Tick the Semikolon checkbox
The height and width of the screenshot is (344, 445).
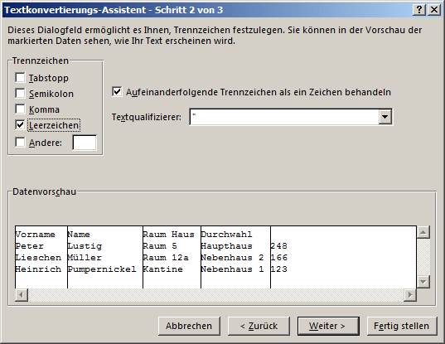pyautogui.click(x=20, y=93)
